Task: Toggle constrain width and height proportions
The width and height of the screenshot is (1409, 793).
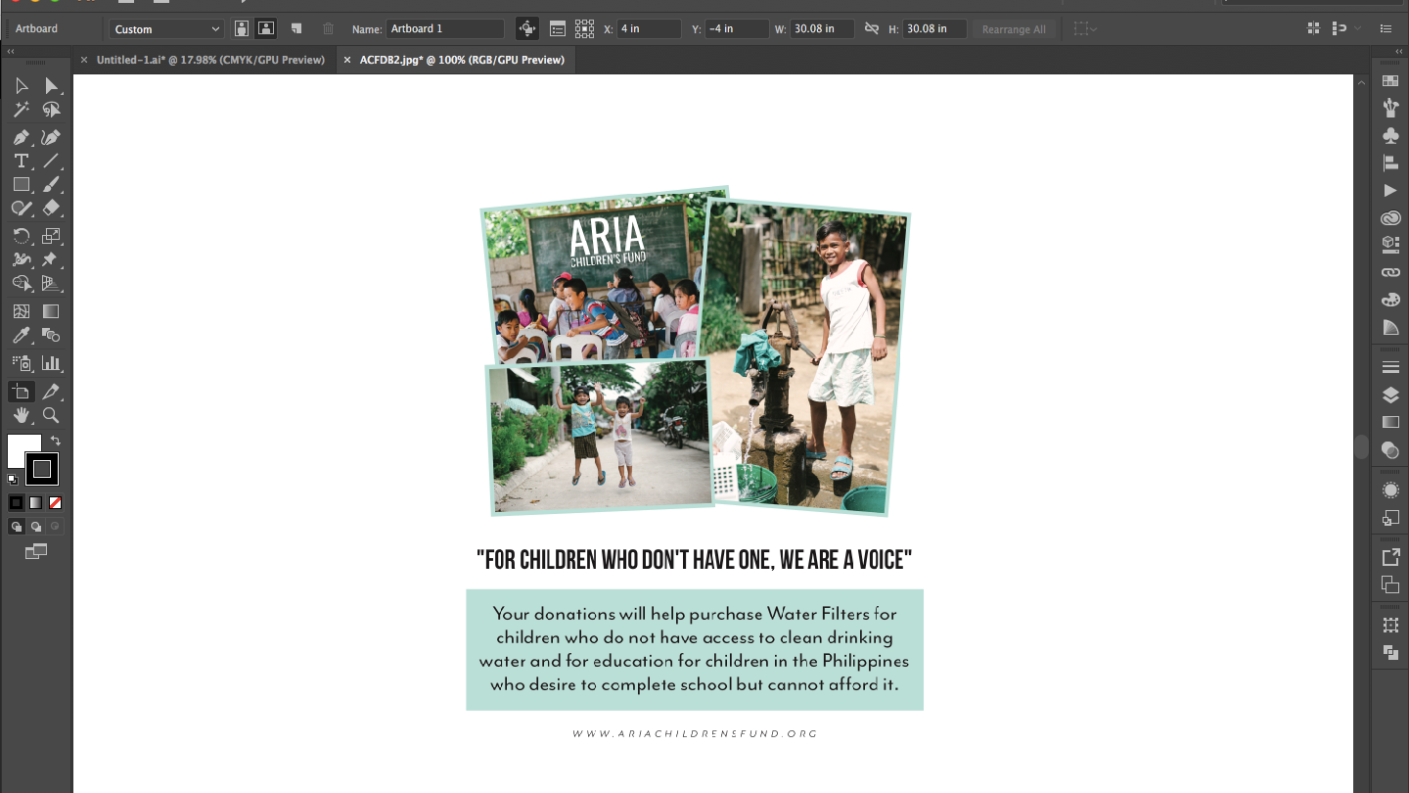Action: point(872,29)
